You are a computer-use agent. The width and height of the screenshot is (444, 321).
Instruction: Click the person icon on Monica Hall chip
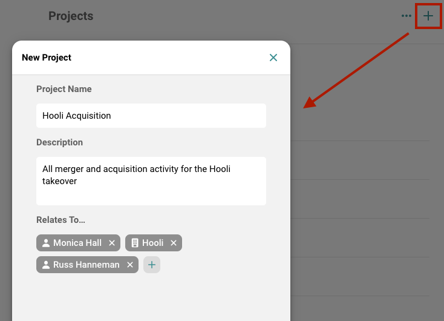tap(46, 243)
